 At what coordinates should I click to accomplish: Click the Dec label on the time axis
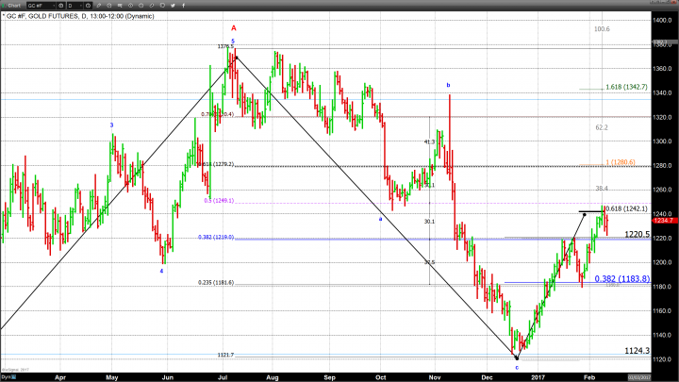pyautogui.click(x=484, y=374)
